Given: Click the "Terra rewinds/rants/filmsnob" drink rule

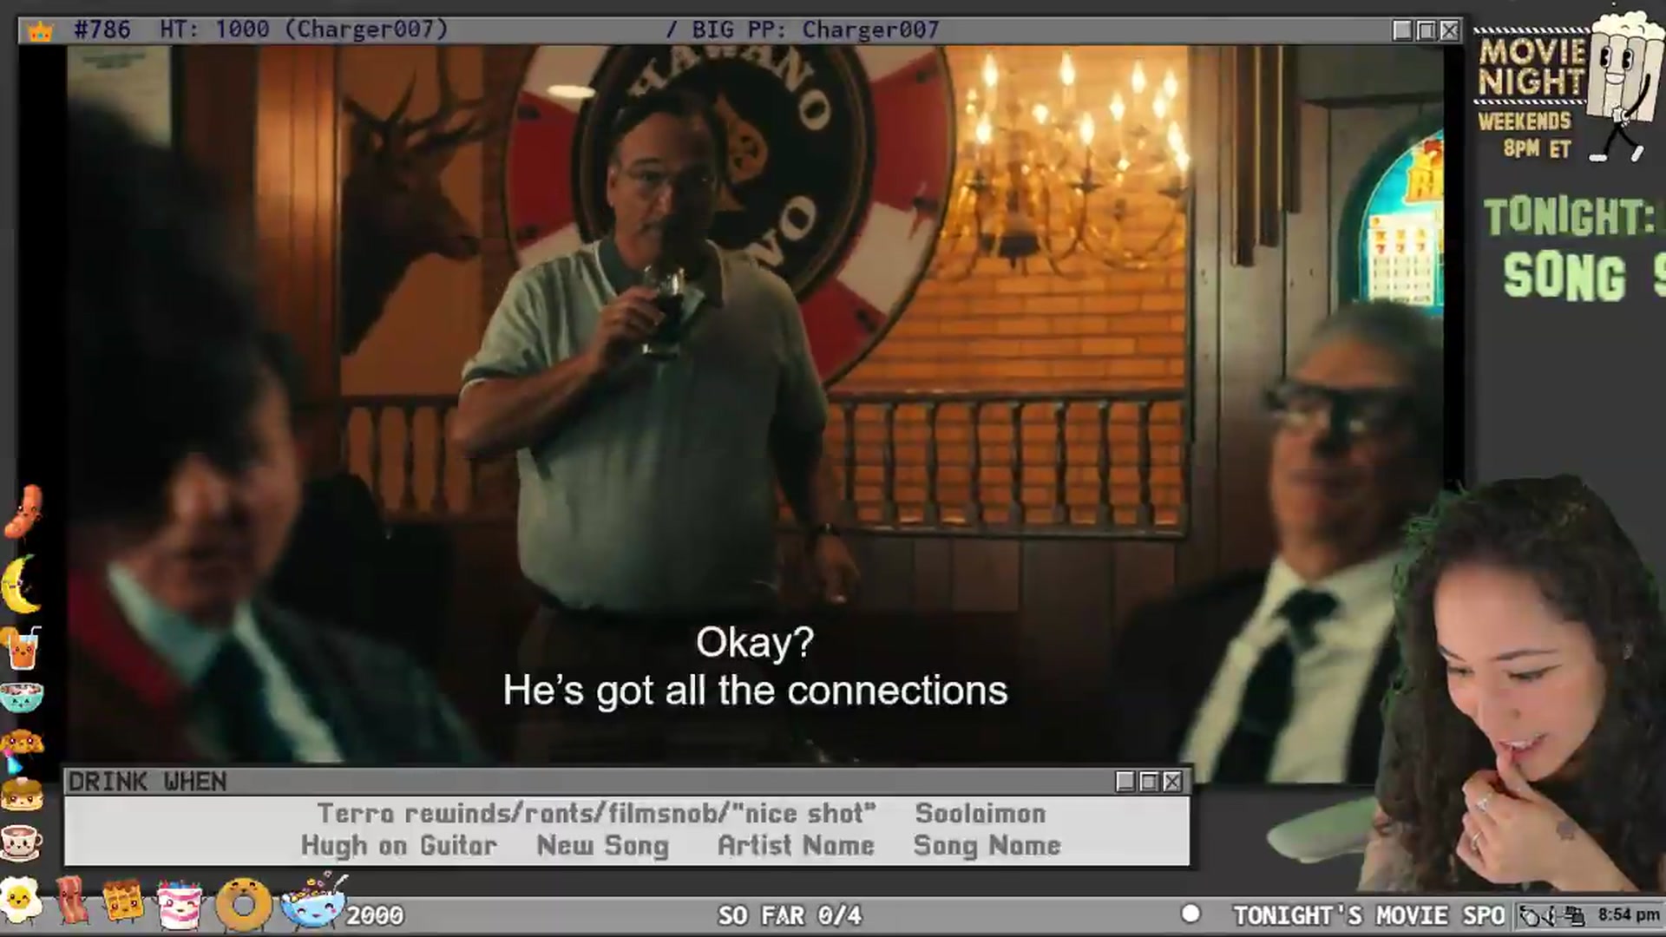Looking at the screenshot, I should [x=596, y=814].
